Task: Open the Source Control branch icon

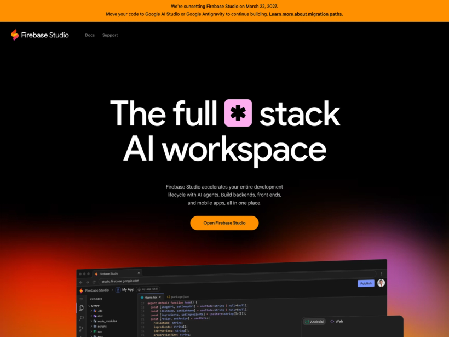Action: pos(82,328)
